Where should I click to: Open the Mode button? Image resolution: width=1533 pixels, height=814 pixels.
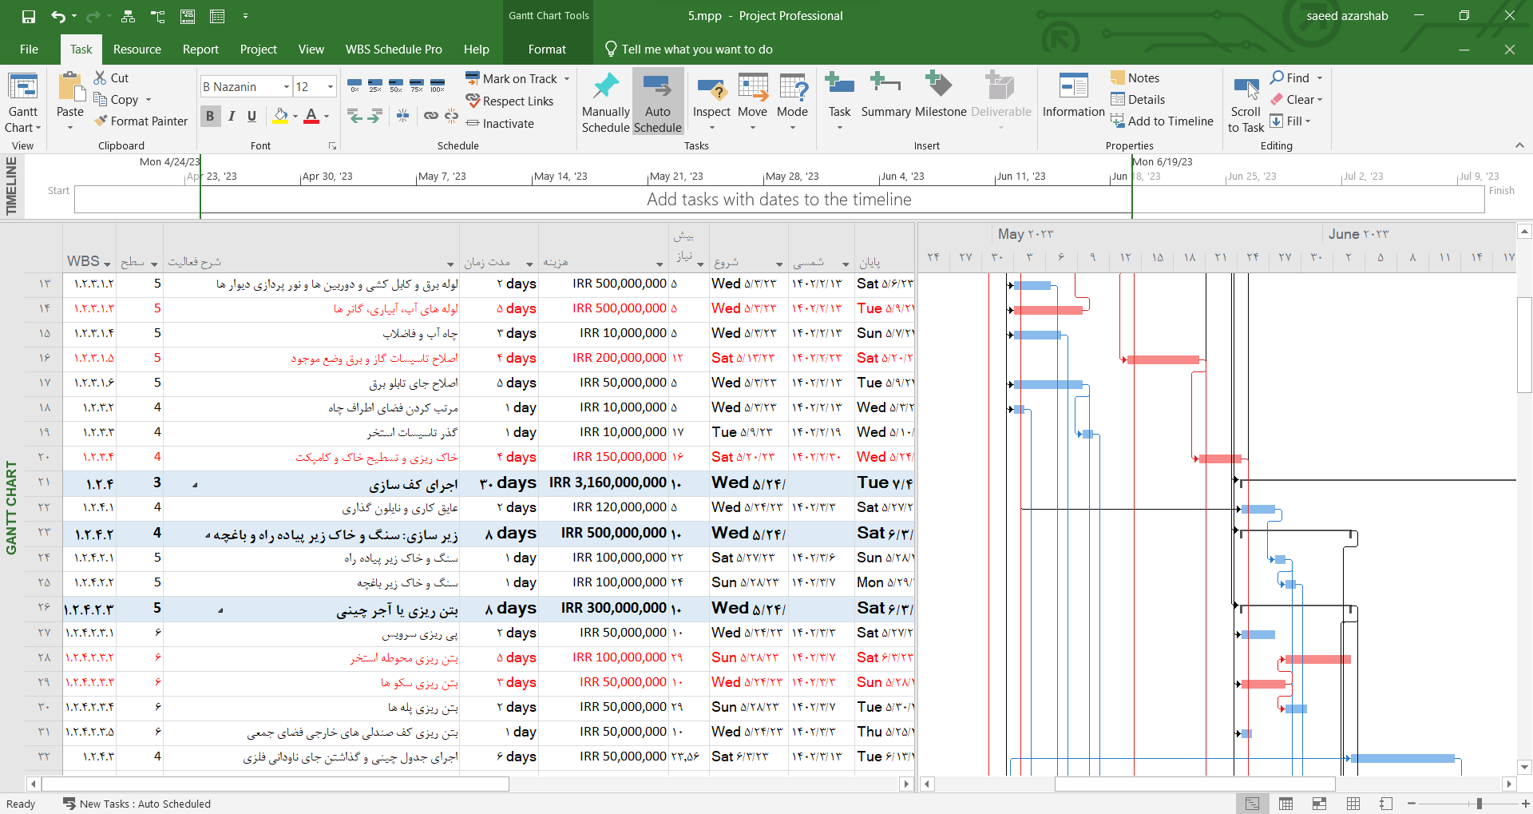pyautogui.click(x=793, y=102)
